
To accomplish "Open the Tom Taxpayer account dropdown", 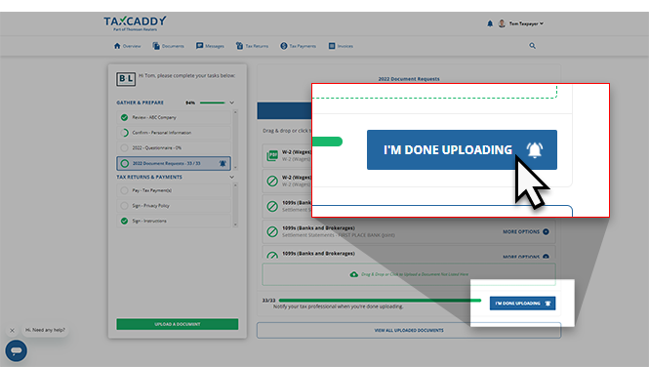I will (x=526, y=23).
